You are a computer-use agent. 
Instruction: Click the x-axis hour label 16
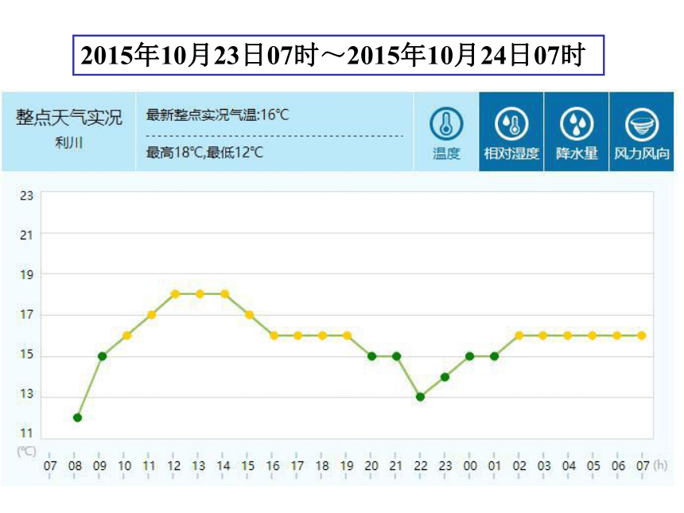(x=273, y=466)
